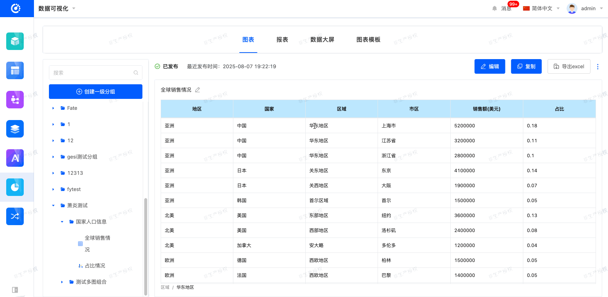Switch to the 数据大屏 tab

tap(322, 39)
